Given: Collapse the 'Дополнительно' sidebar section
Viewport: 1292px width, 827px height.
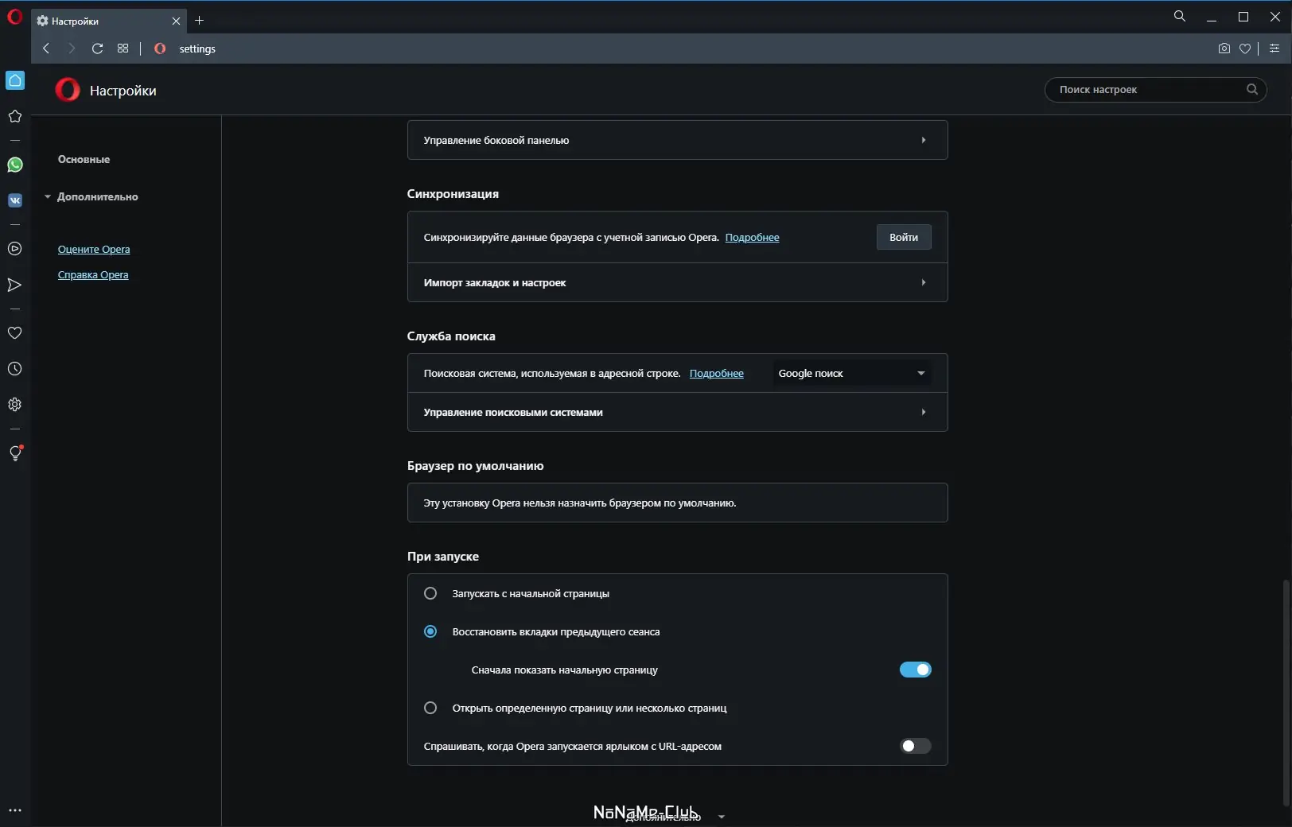Looking at the screenshot, I should point(92,196).
